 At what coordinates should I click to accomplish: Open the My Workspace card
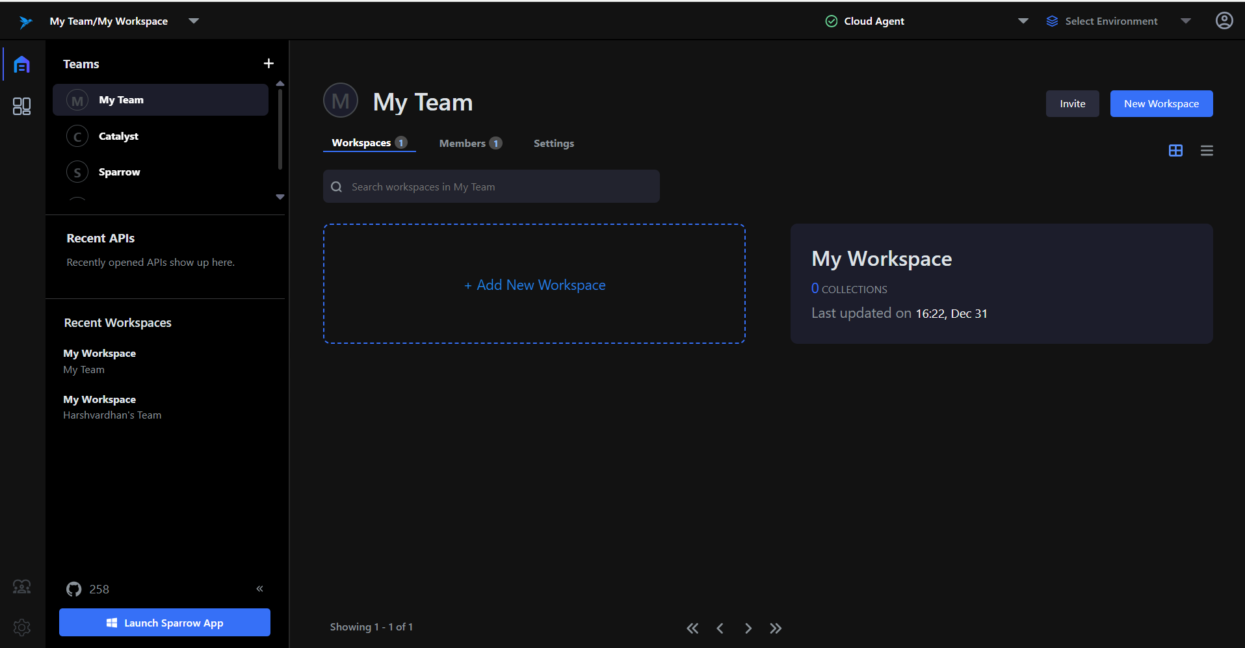(1001, 284)
